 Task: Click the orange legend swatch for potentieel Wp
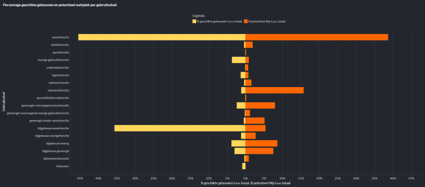pyautogui.click(x=246, y=21)
